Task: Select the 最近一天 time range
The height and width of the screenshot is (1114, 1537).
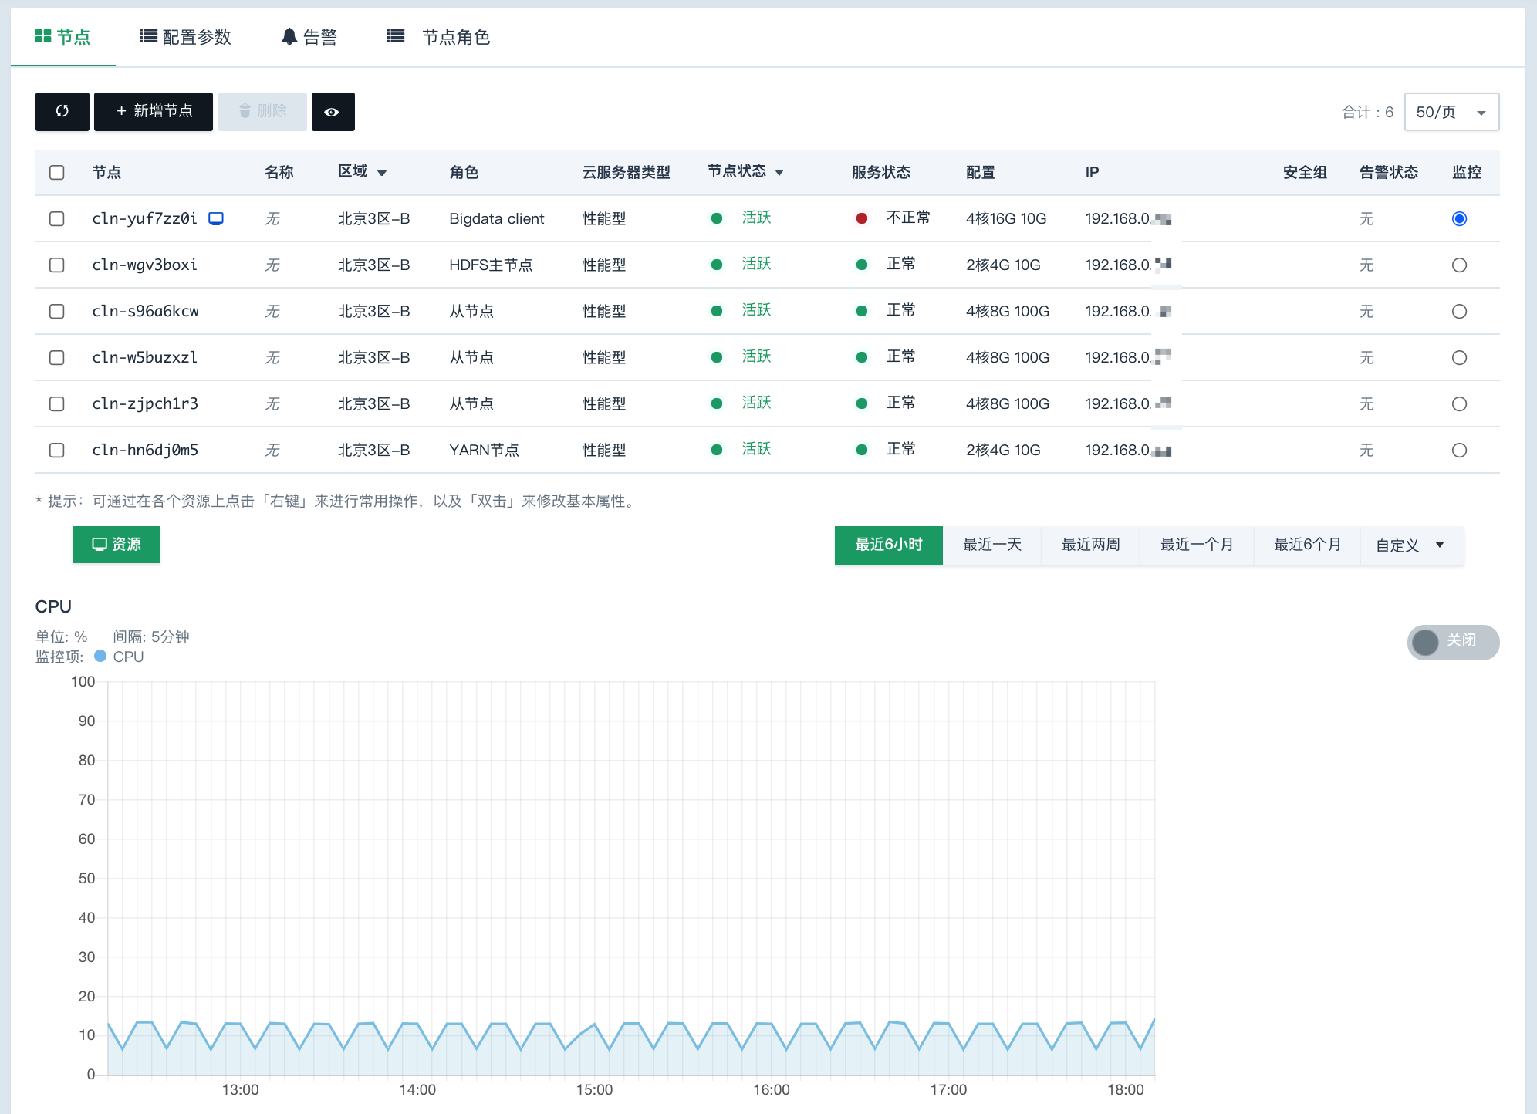Action: click(992, 545)
